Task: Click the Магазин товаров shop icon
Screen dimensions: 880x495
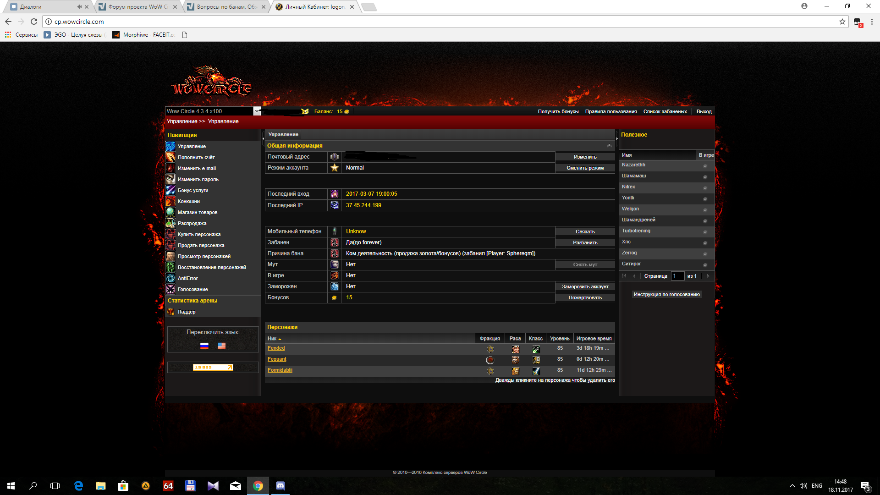Action: [170, 212]
